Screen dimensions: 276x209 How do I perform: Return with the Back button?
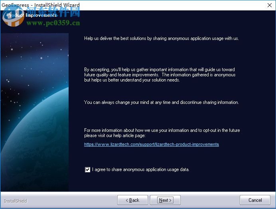(x=132, y=200)
